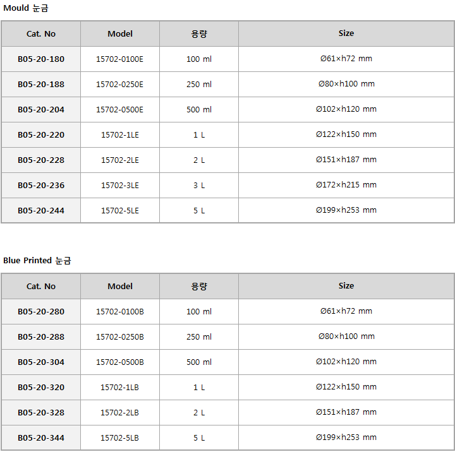The width and height of the screenshot is (455, 452).
Task: Click model cell 15702-0500B
Action: pos(120,362)
